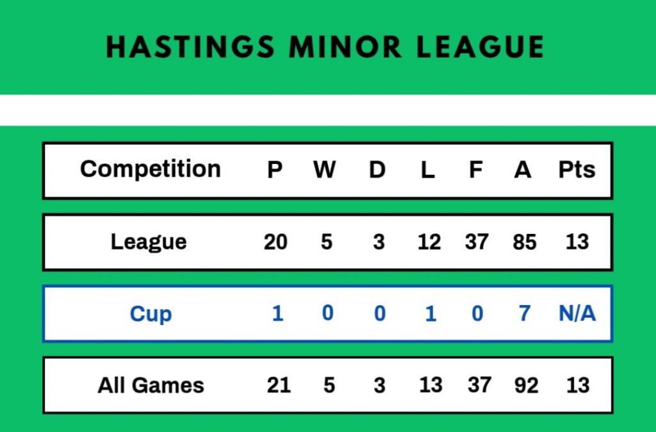The width and height of the screenshot is (656, 432).
Task: Click the League row label
Action: (x=149, y=242)
